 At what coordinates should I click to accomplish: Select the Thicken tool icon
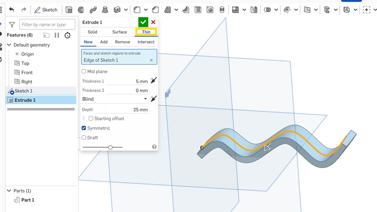[117, 10]
